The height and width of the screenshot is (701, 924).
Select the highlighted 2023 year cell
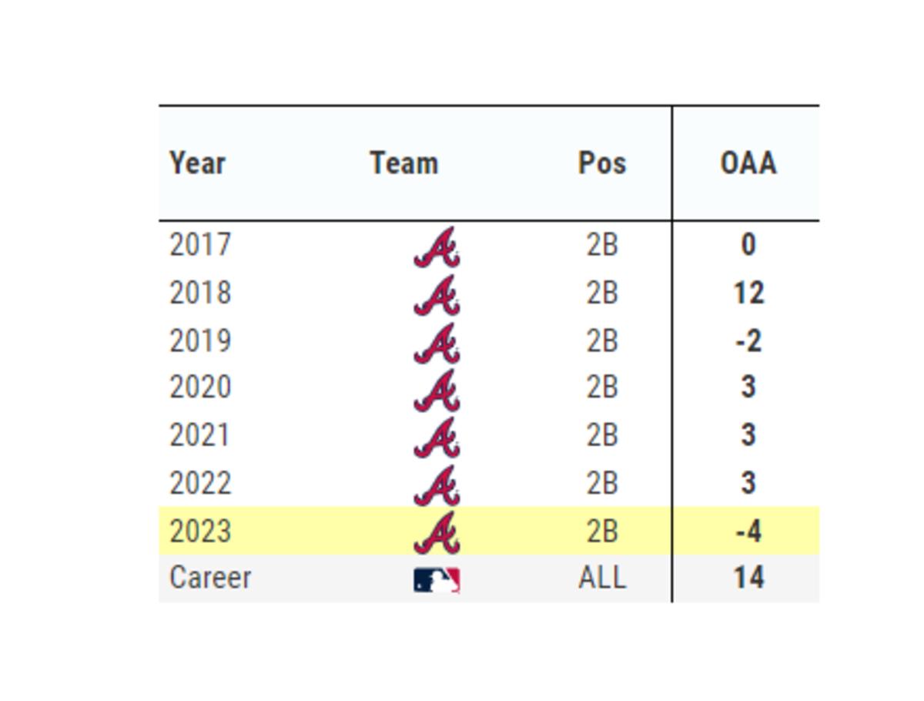tap(200, 532)
